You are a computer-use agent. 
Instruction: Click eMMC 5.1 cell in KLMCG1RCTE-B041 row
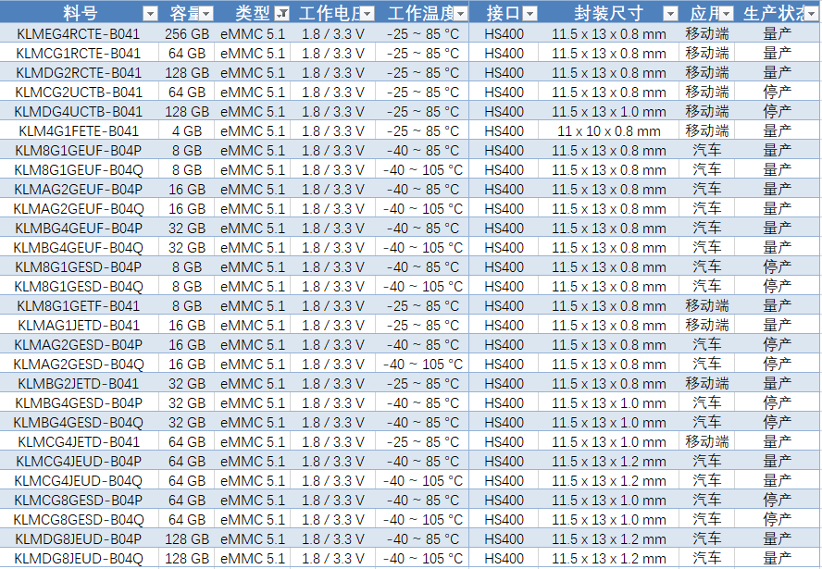pyautogui.click(x=252, y=54)
